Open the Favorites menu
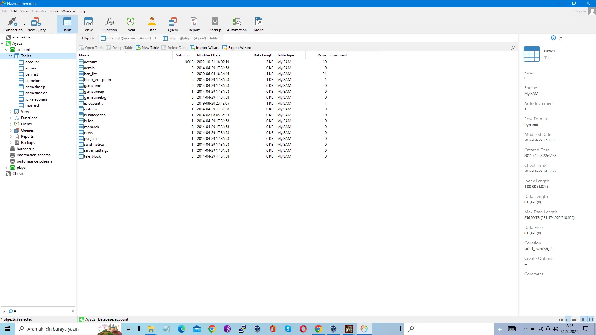Screen dimensions: 596x335 point(39,11)
